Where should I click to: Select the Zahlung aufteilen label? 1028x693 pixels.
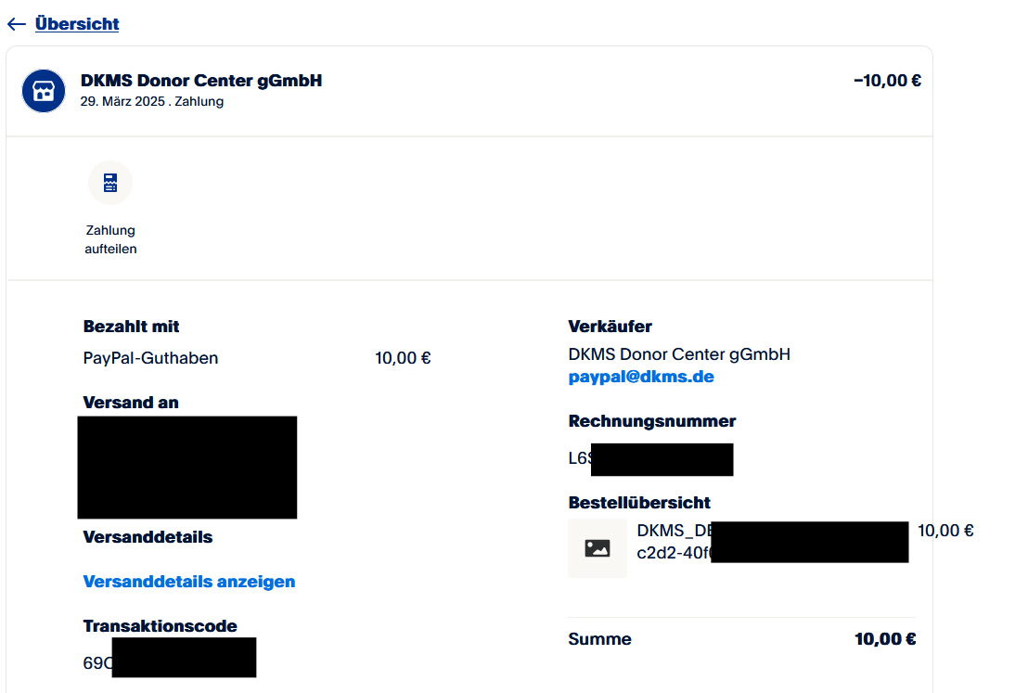(x=110, y=239)
